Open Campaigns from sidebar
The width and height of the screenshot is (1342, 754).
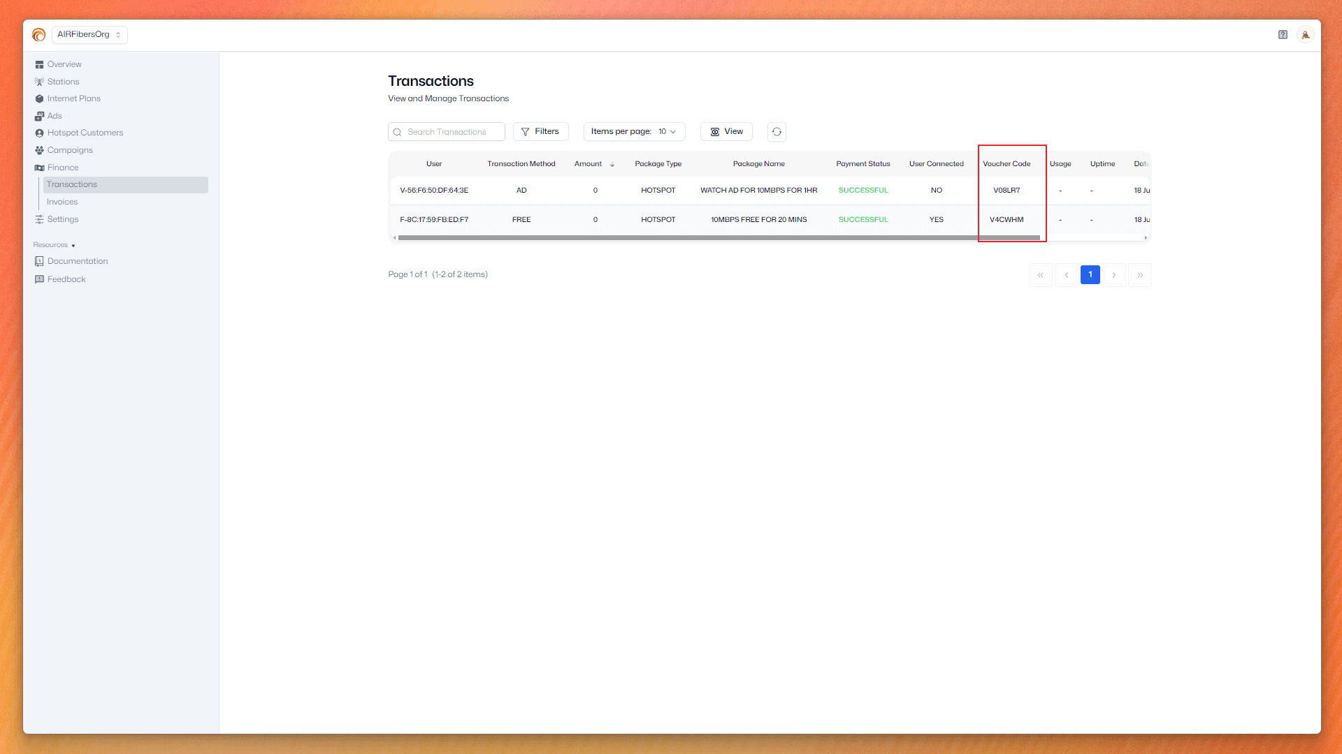(70, 150)
